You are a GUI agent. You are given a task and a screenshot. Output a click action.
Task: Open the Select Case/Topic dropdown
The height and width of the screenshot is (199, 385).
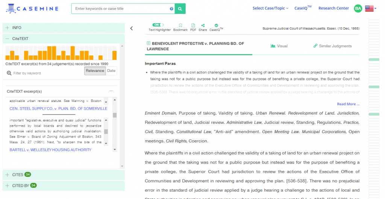pos(270,8)
